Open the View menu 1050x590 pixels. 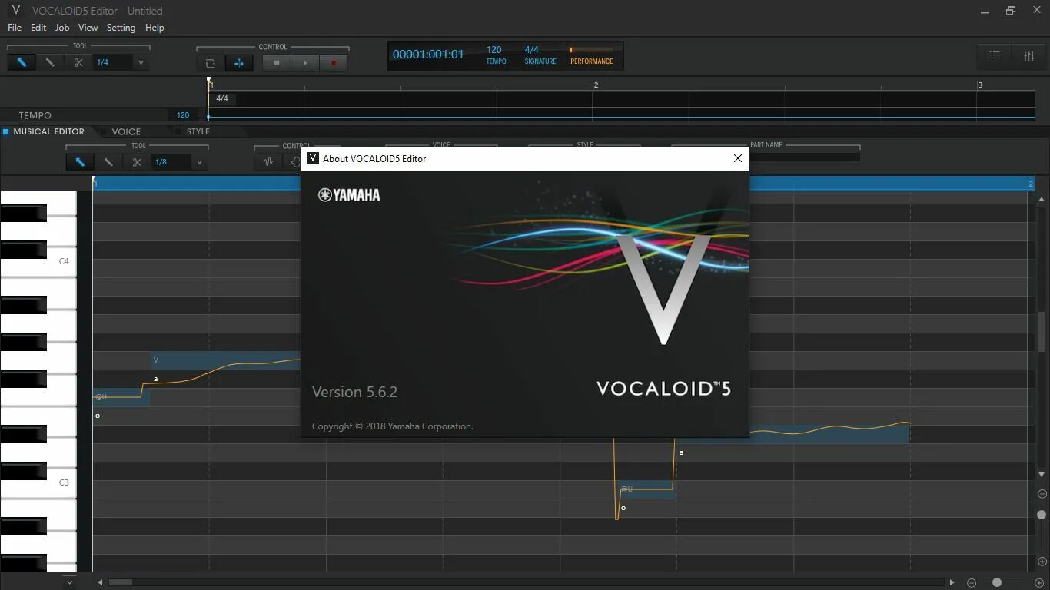88,28
